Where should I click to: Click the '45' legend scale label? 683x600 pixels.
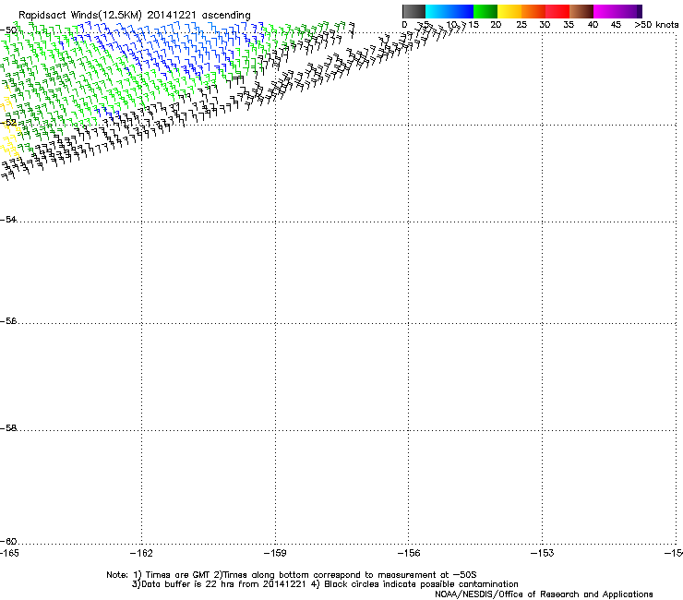tap(616, 25)
